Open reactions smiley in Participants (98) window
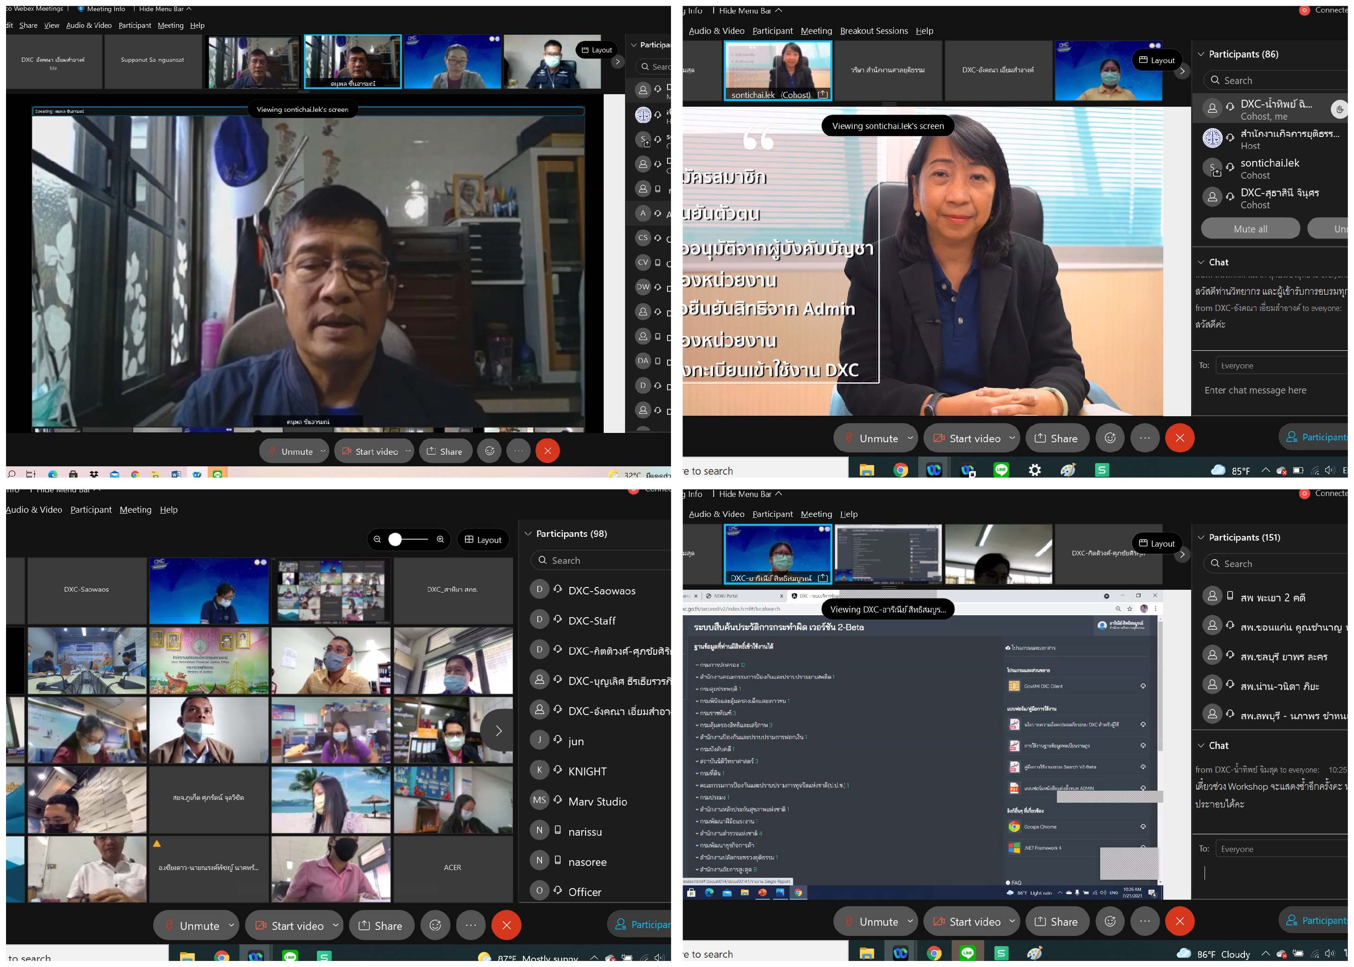The image size is (1354, 967). (x=435, y=925)
